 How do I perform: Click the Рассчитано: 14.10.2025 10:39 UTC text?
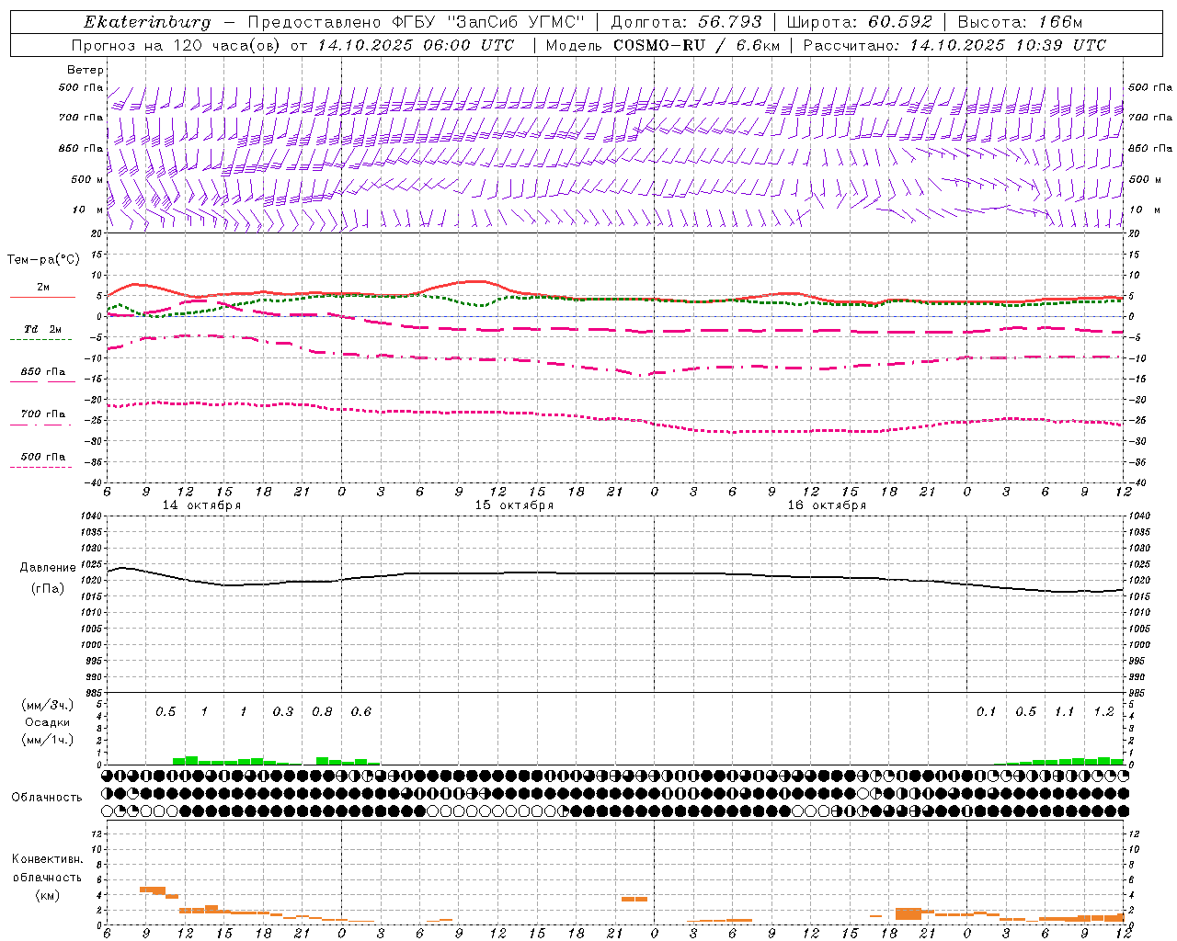[954, 45]
